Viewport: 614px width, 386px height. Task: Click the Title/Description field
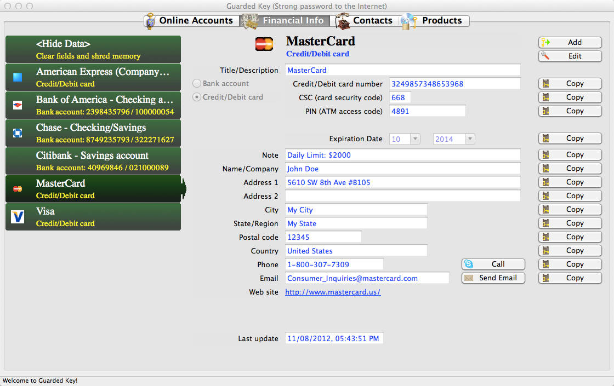point(402,70)
